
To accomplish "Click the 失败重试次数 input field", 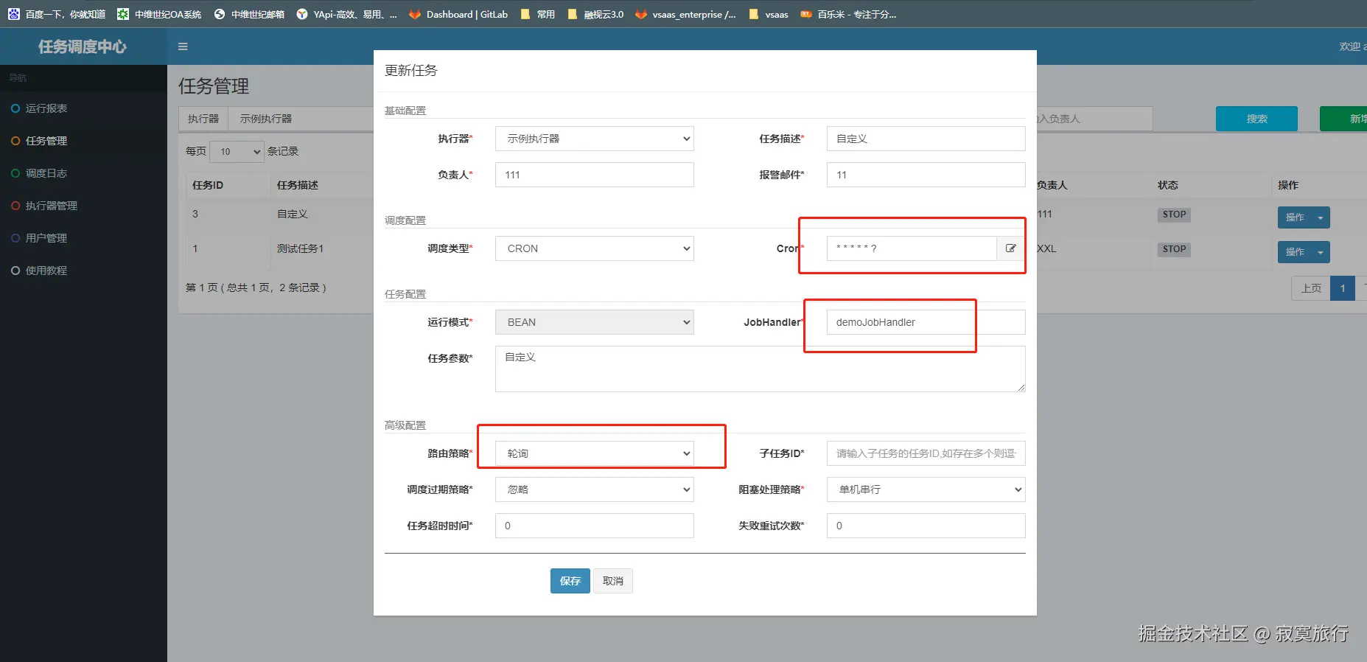I will click(x=926, y=526).
